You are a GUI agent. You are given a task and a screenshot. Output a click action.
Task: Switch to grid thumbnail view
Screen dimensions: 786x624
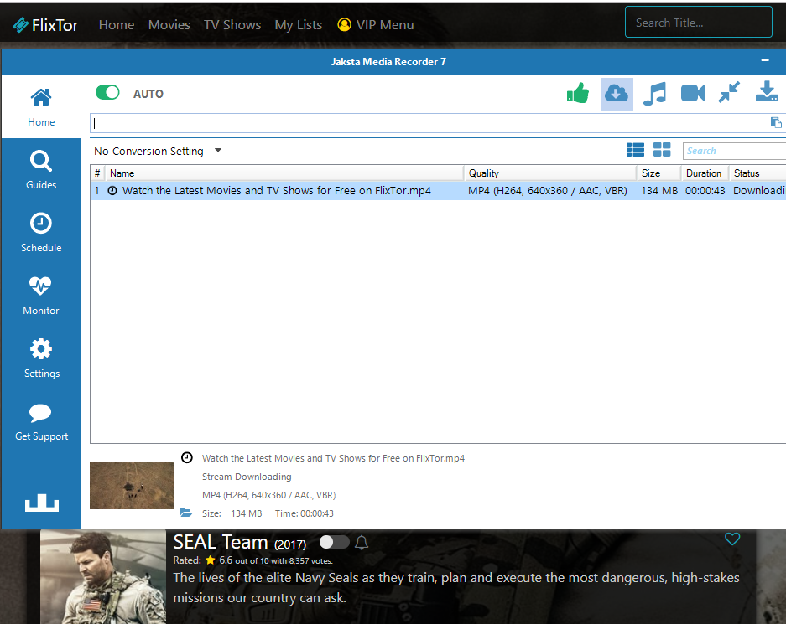pos(662,150)
